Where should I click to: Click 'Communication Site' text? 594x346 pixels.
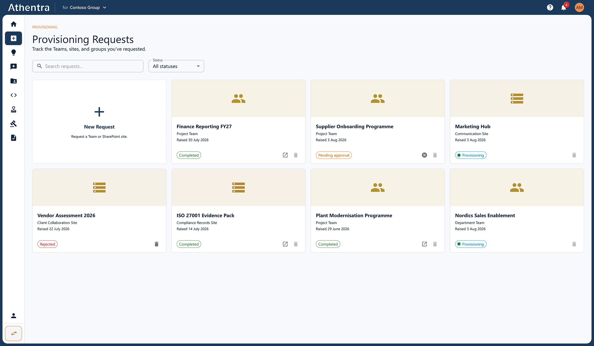click(471, 134)
